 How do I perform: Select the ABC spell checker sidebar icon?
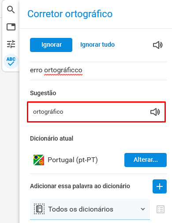point(11,61)
